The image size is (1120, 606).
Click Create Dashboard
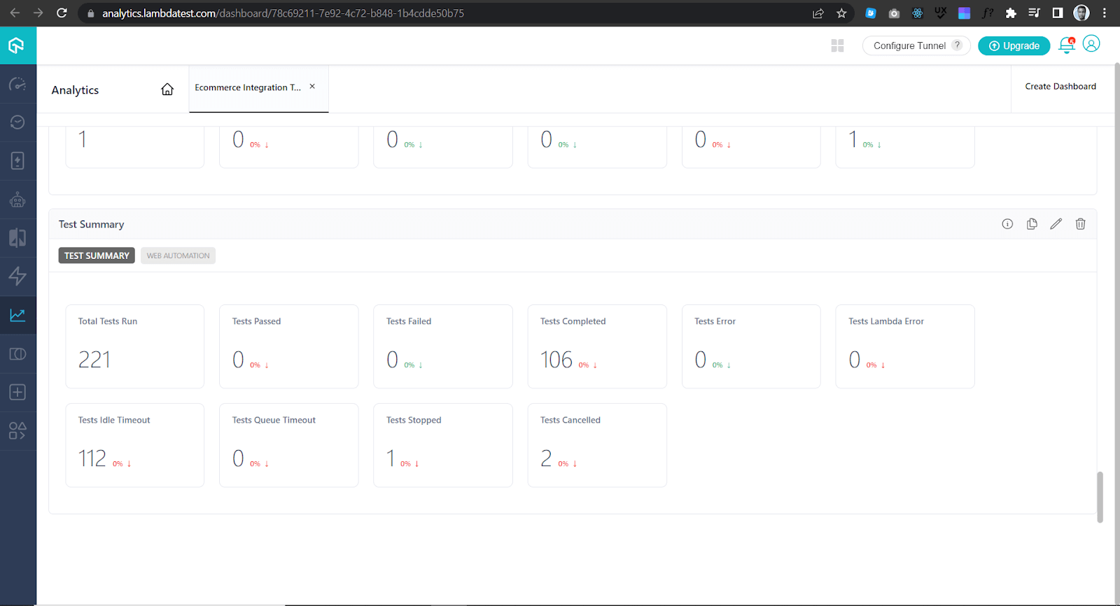click(1060, 87)
